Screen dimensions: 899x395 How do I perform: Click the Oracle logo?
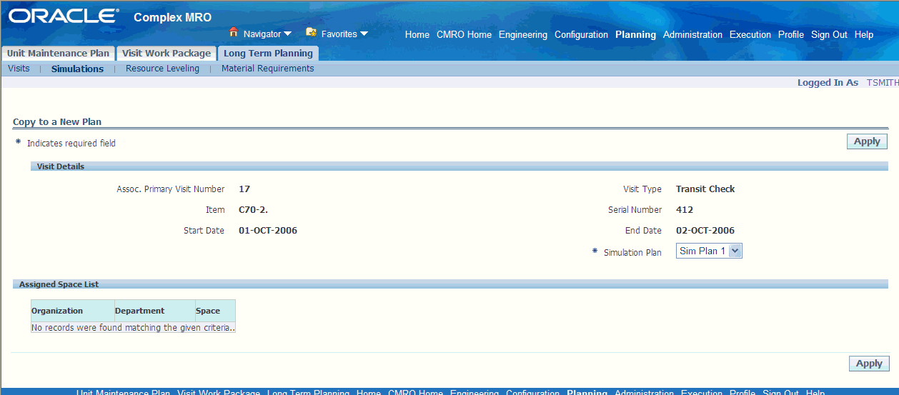(x=64, y=16)
